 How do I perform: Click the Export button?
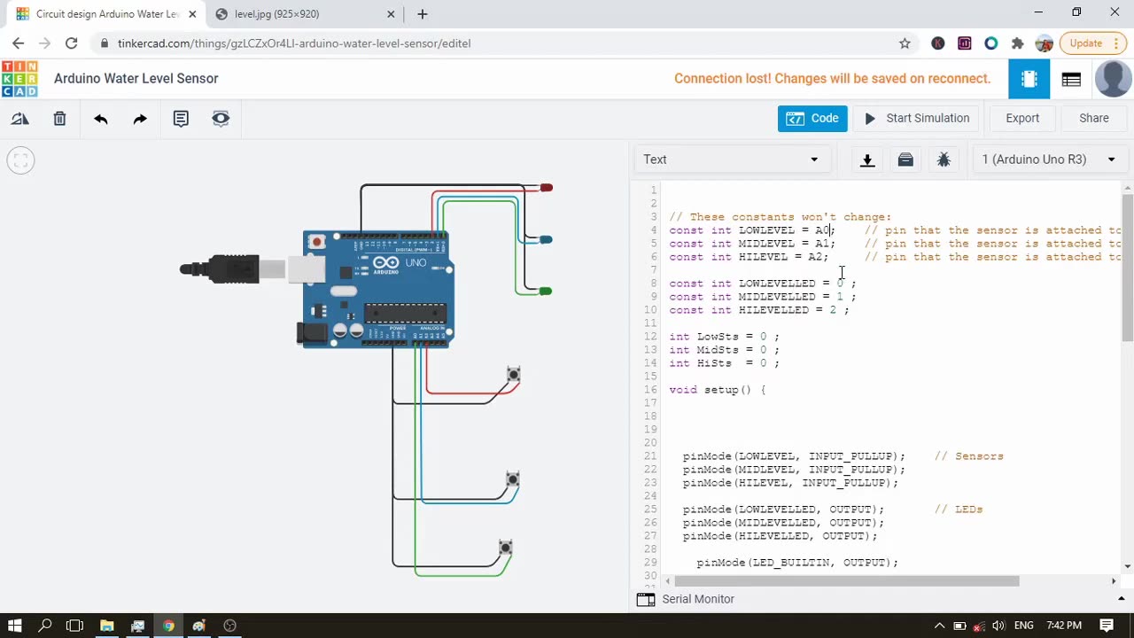coord(1021,118)
